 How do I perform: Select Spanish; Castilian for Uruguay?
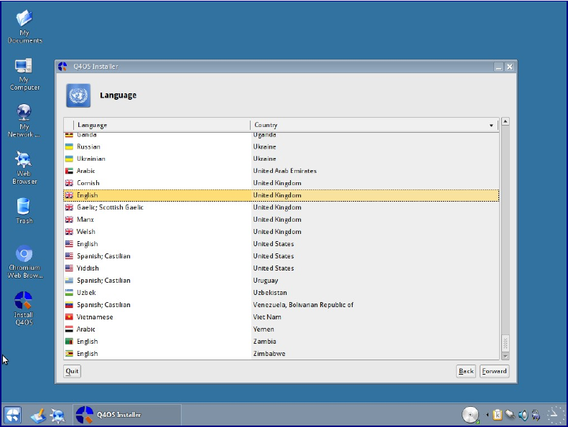click(281, 281)
